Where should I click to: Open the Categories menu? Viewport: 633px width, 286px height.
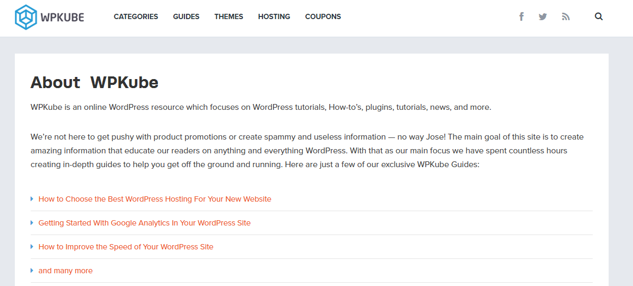(x=136, y=16)
